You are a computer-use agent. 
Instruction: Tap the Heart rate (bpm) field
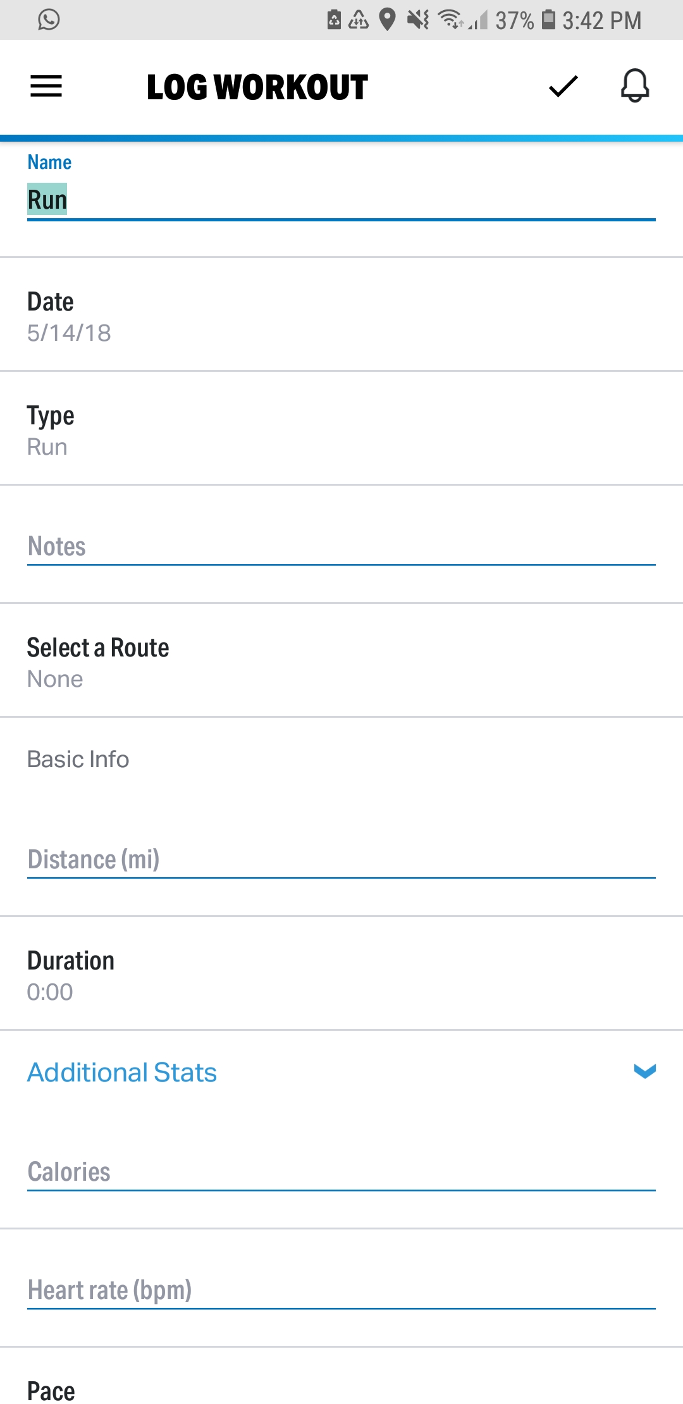tap(341, 1290)
